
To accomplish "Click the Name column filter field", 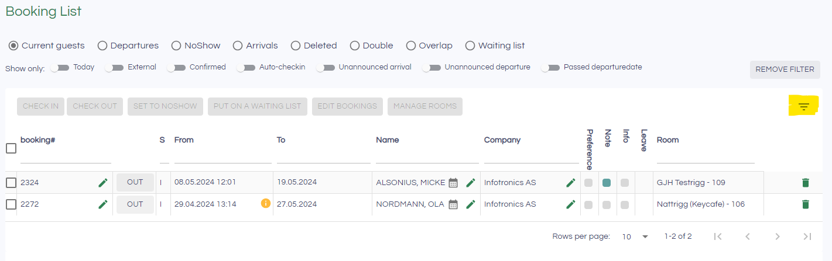I will [427, 156].
